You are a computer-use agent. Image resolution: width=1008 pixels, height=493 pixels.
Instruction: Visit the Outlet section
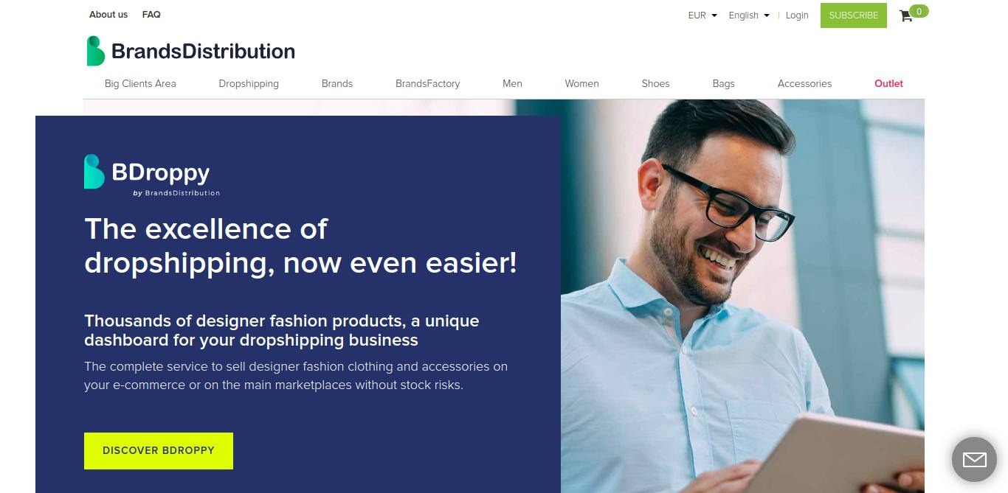click(x=888, y=83)
